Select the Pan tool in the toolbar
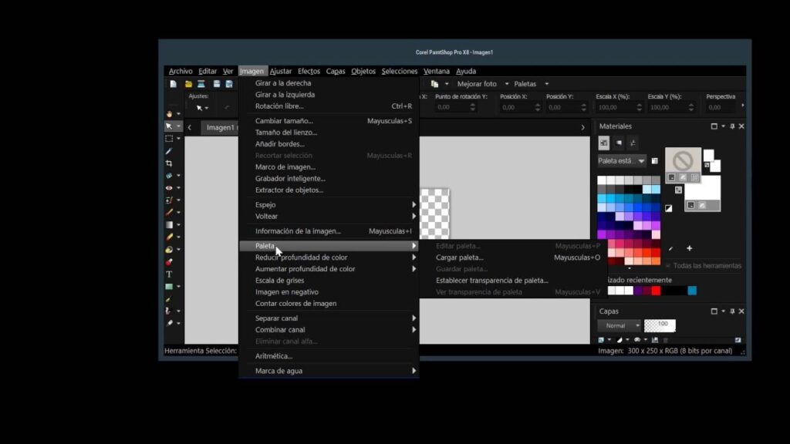This screenshot has width=790, height=444. 170,112
